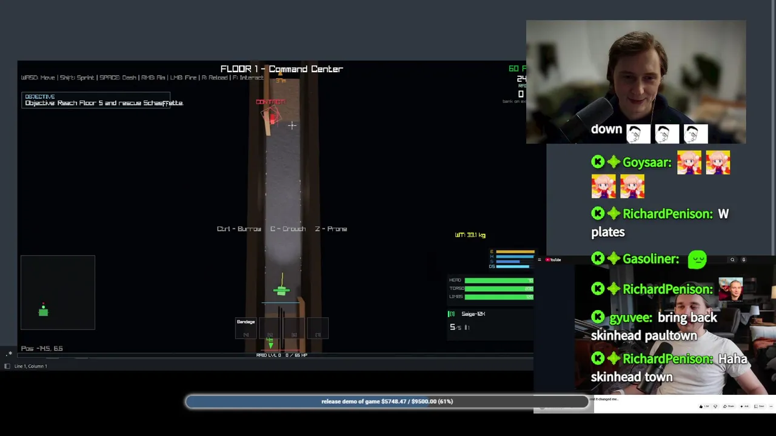Click the TORSO health bar

499,288
